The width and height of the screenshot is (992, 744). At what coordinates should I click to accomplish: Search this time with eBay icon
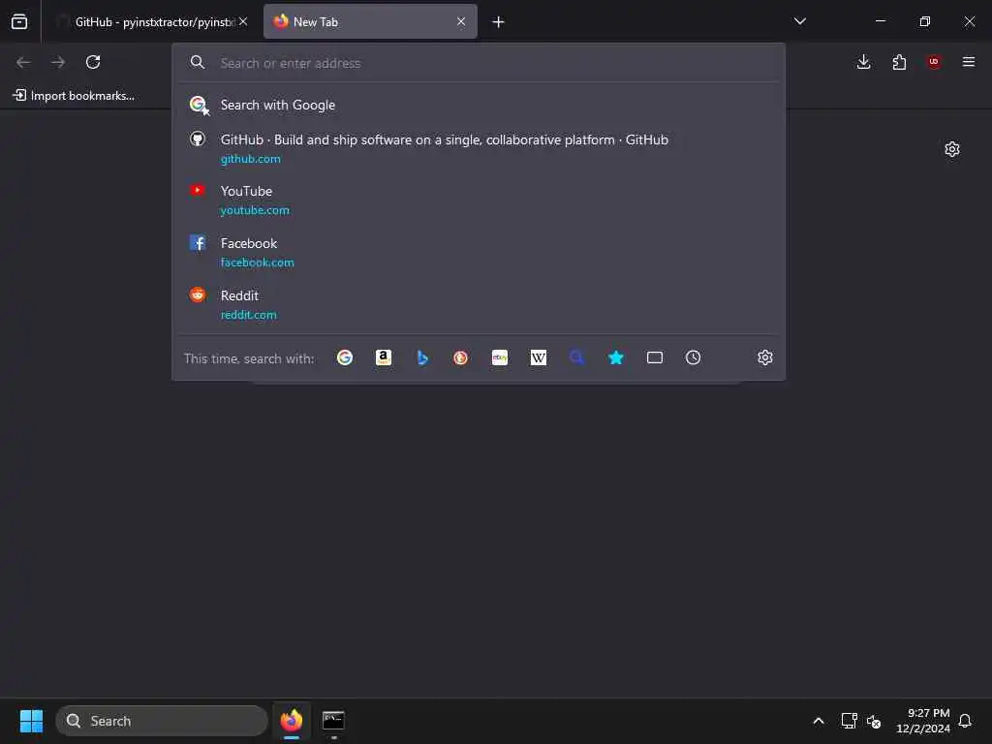[500, 358]
